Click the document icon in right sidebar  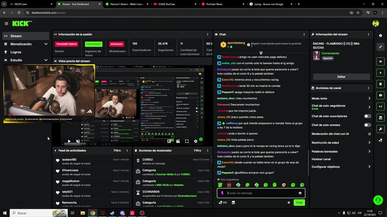[380, 84]
